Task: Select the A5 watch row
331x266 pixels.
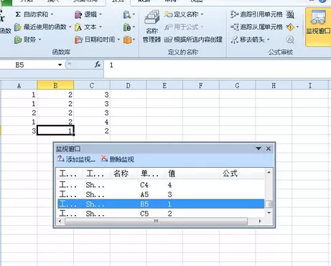Action: (x=161, y=194)
